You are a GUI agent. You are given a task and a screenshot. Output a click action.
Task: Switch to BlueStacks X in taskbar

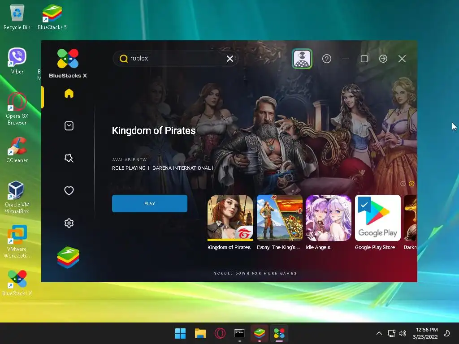[x=279, y=333]
